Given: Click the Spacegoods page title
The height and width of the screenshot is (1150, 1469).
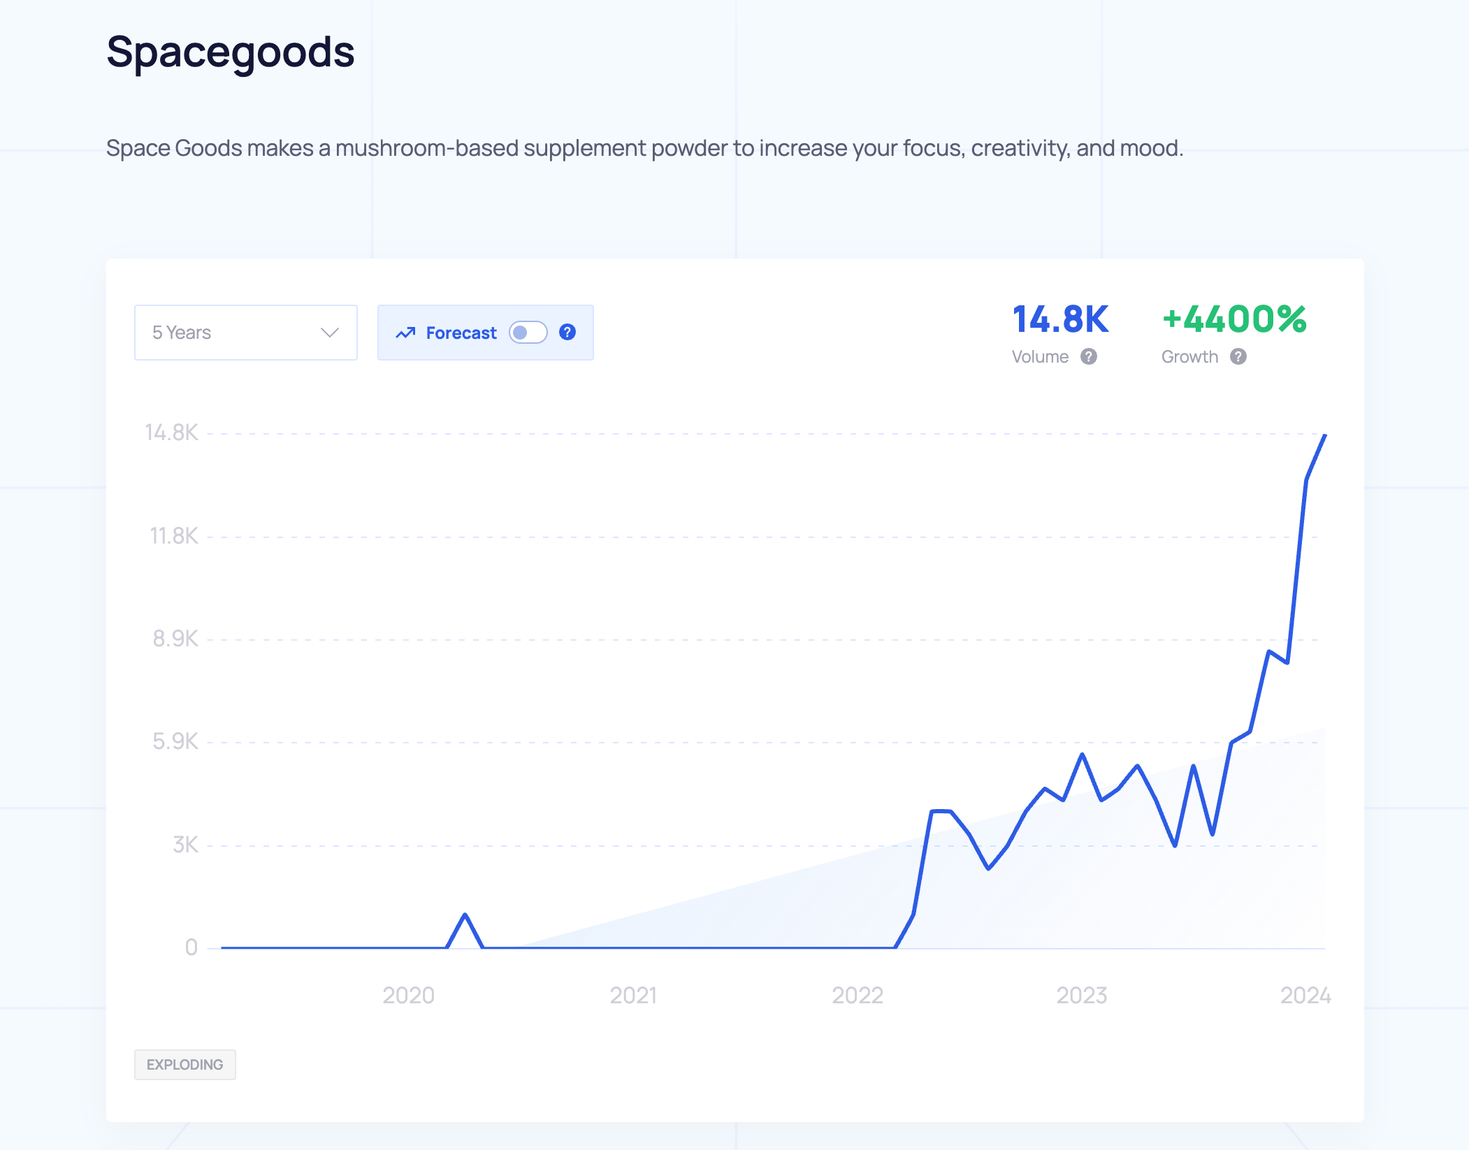Looking at the screenshot, I should 231,53.
